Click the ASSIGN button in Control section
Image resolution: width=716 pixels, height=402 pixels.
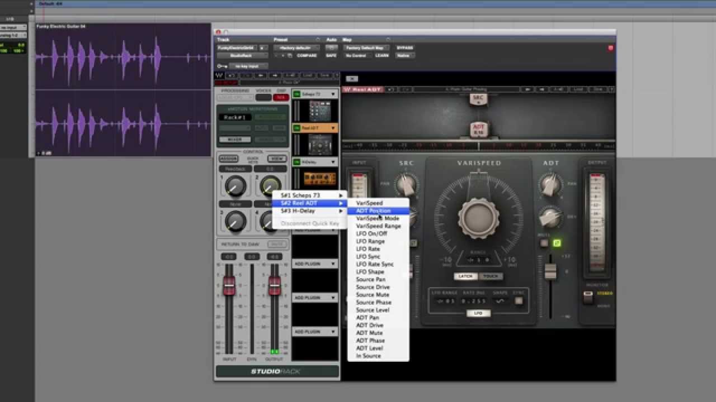(228, 159)
